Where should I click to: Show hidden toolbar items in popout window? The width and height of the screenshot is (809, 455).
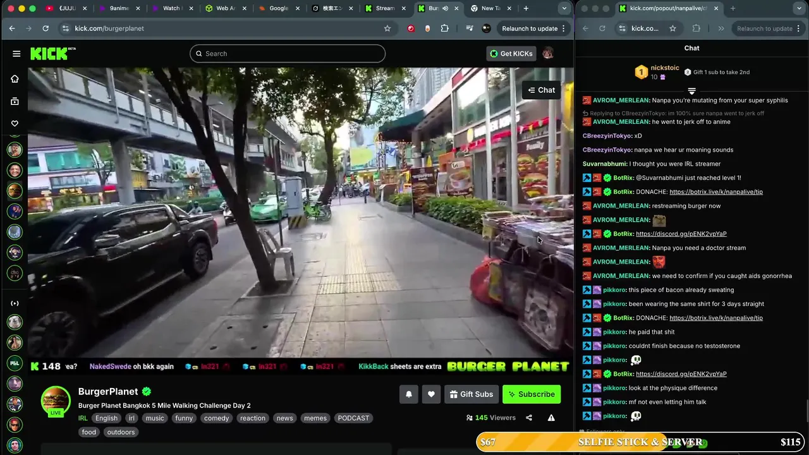click(721, 28)
